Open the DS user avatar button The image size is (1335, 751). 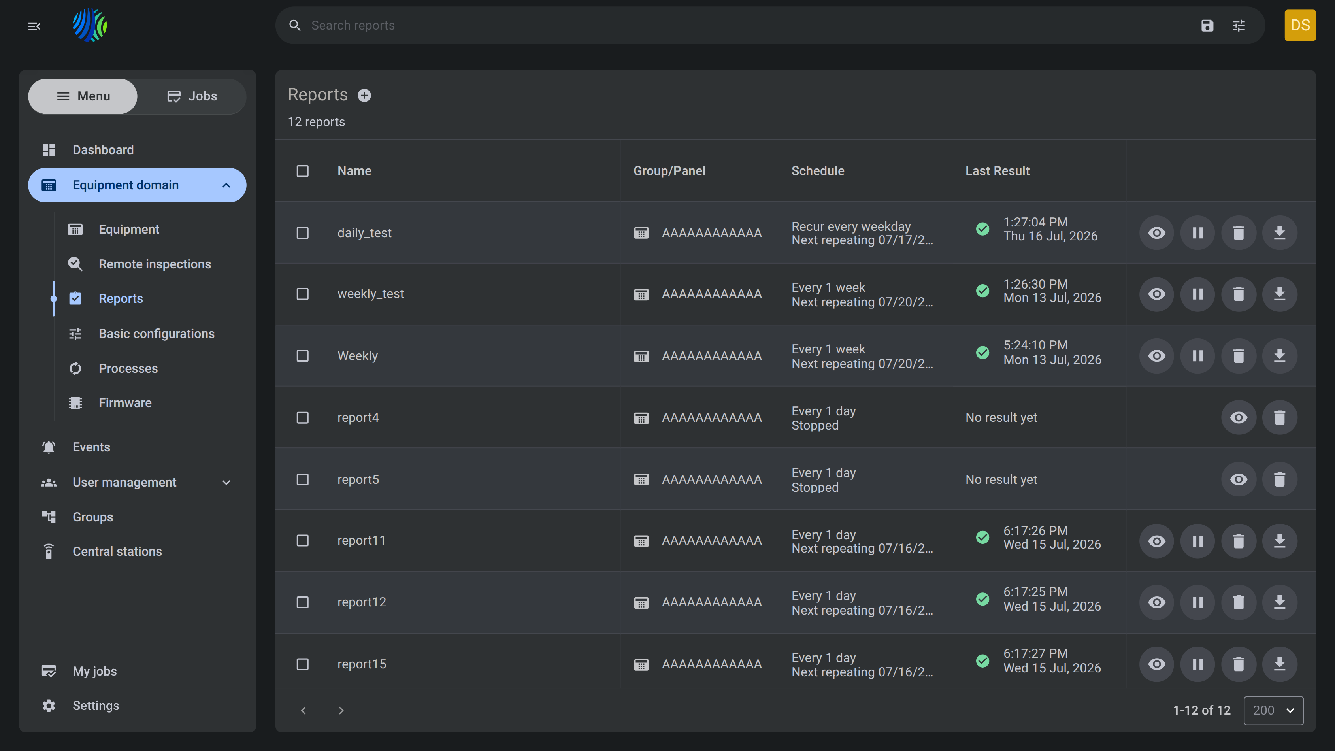pyautogui.click(x=1300, y=25)
